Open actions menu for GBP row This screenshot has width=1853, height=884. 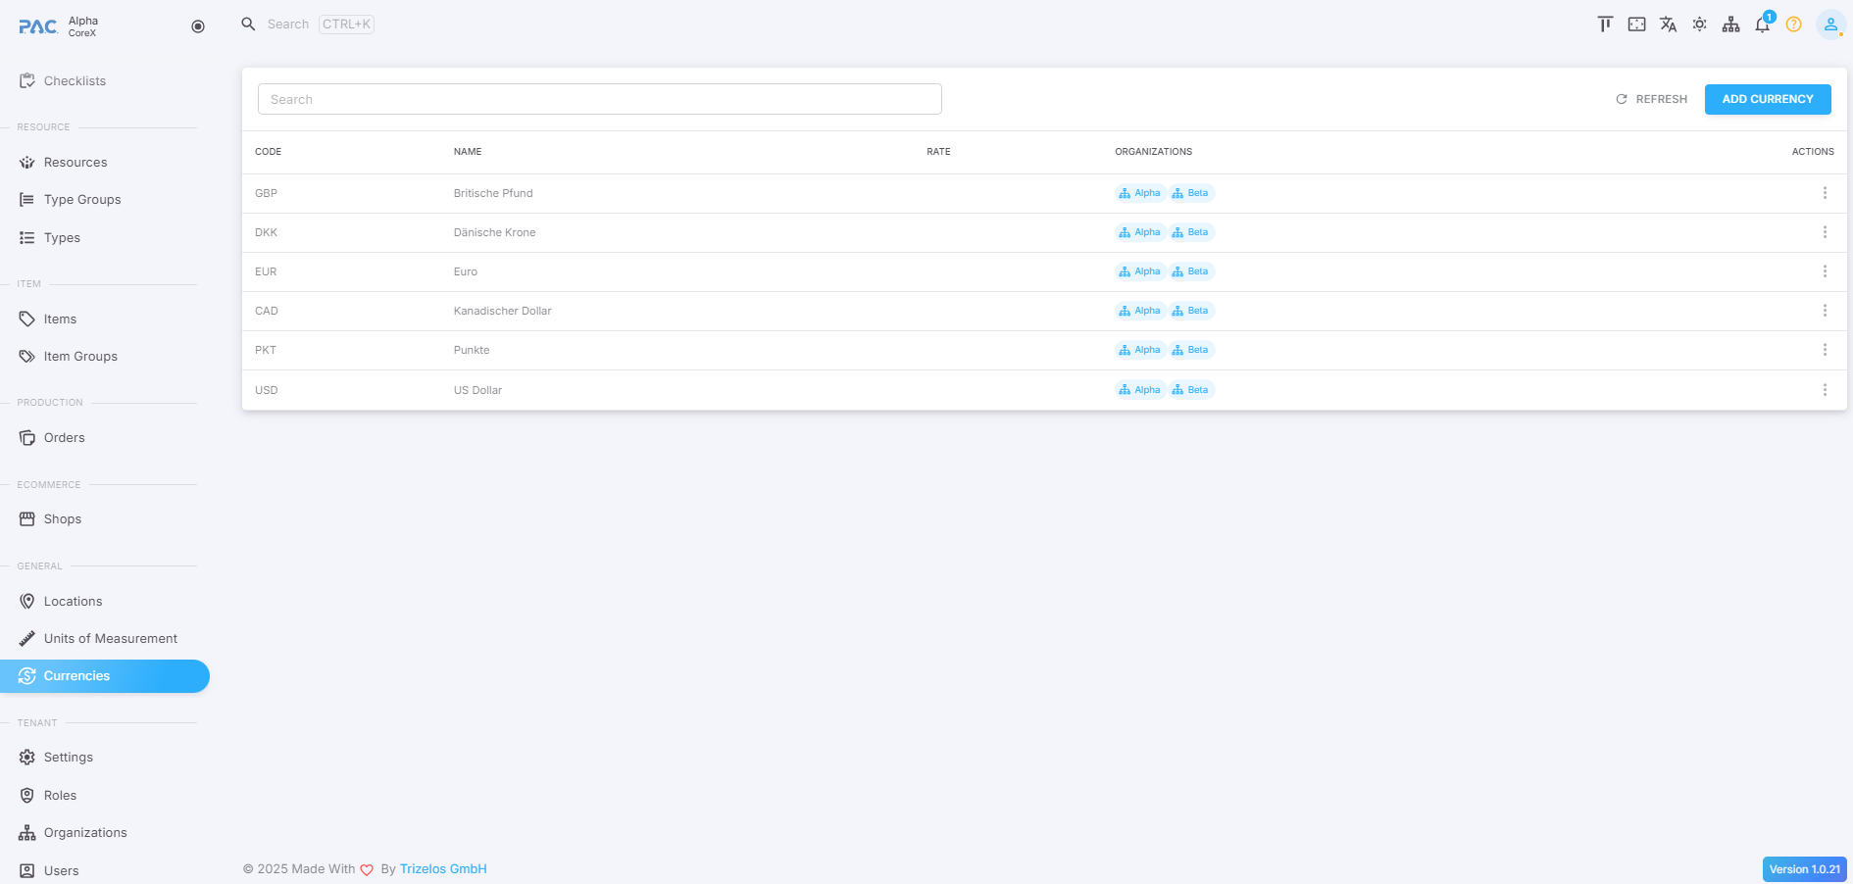click(x=1825, y=193)
